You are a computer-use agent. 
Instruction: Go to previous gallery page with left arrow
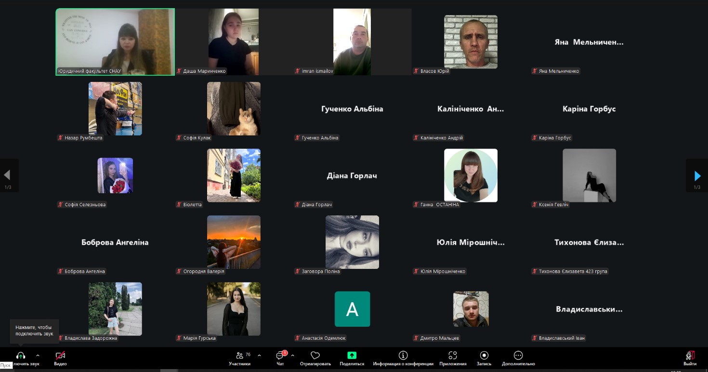pos(7,175)
